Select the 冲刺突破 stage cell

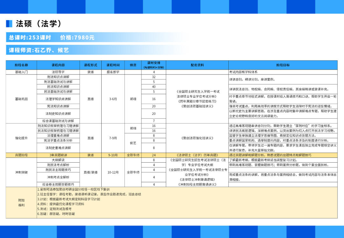[21, 172]
